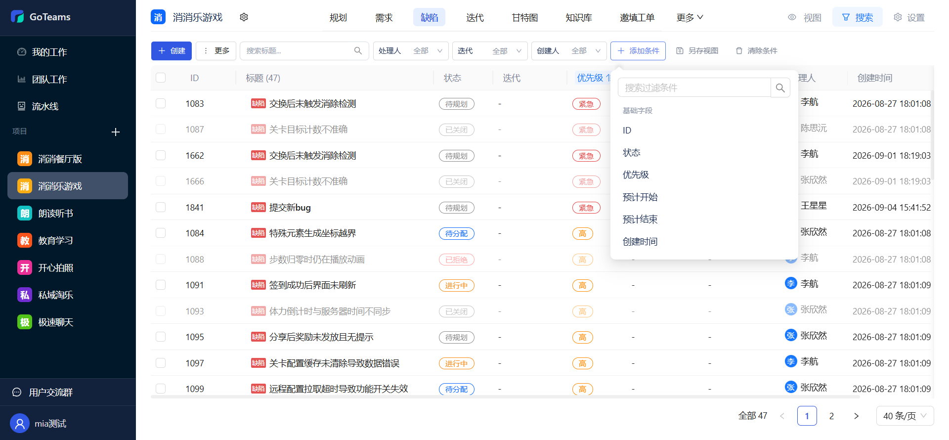Focus the 搜索过滤条件 input field
This screenshot has height=440, width=949.
click(x=694, y=88)
